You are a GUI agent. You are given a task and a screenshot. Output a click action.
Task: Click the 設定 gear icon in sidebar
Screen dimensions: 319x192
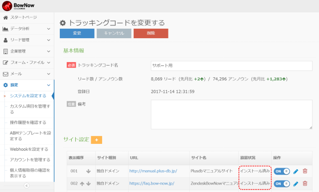[5, 85]
